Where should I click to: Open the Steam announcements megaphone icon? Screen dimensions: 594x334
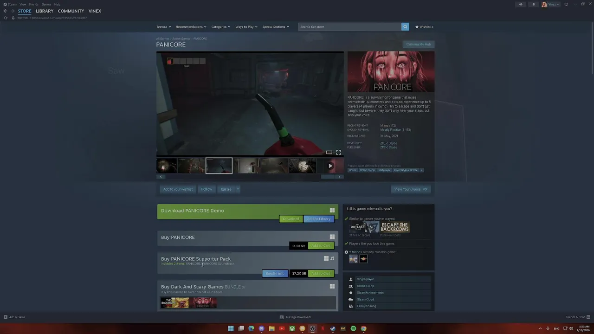click(520, 4)
